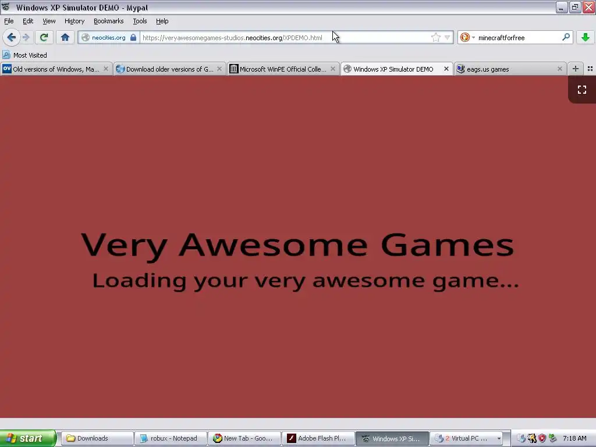Open the History menu
Image resolution: width=596 pixels, height=447 pixels.
[74, 21]
